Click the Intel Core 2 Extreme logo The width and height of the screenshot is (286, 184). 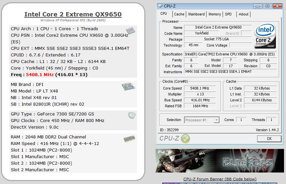click(265, 36)
